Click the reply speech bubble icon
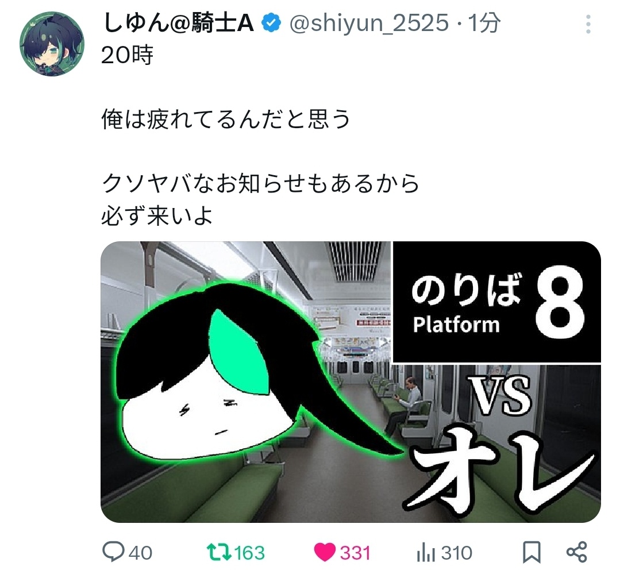This screenshot has height=570, width=620. coord(113,552)
